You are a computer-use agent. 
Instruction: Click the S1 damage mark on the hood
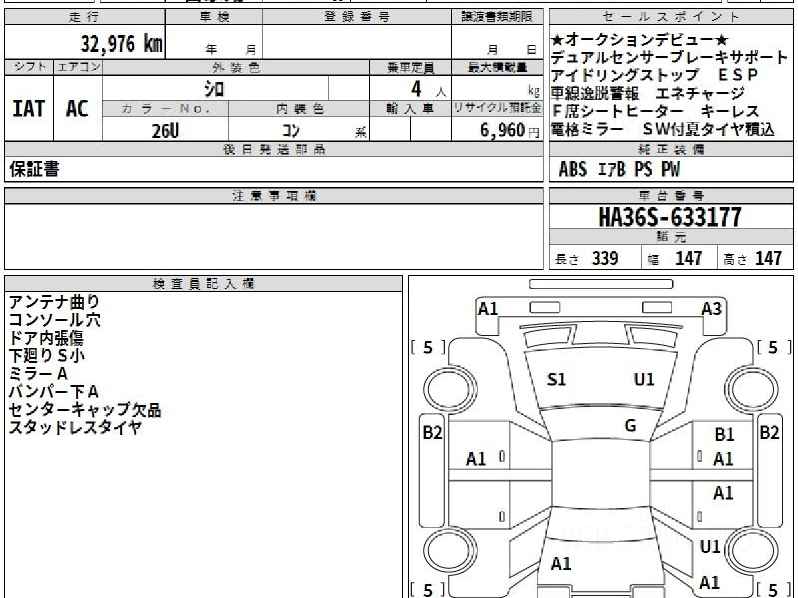click(557, 379)
